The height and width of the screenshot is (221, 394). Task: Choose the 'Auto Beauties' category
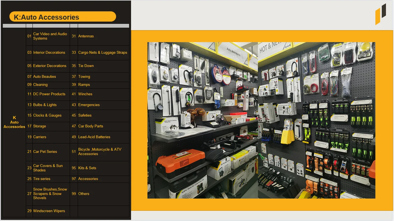44,77
